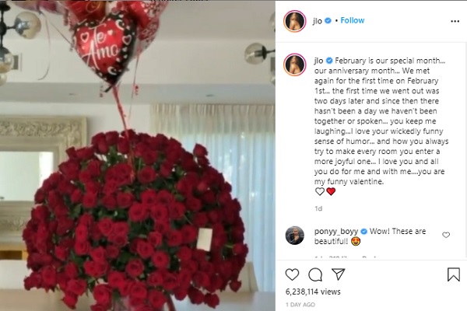Like ponyy_boyy's comment with small heart
Image resolution: width=467 pixels, height=311 pixels.
[x=446, y=235]
